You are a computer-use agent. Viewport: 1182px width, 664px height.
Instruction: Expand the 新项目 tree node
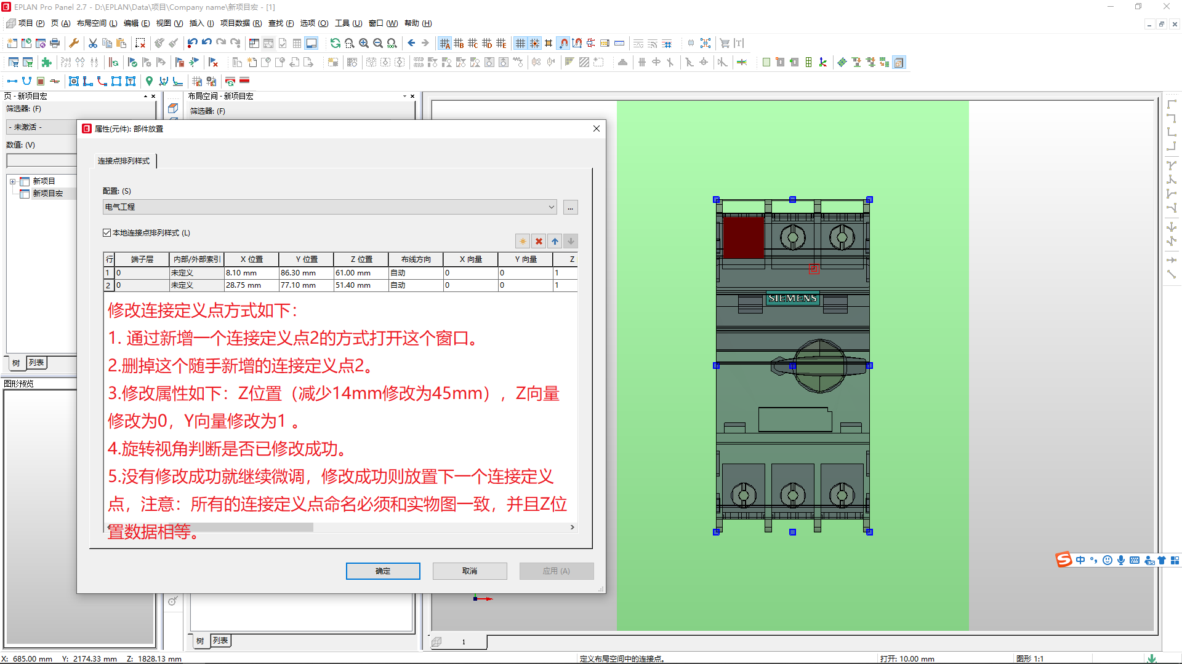[13, 181]
